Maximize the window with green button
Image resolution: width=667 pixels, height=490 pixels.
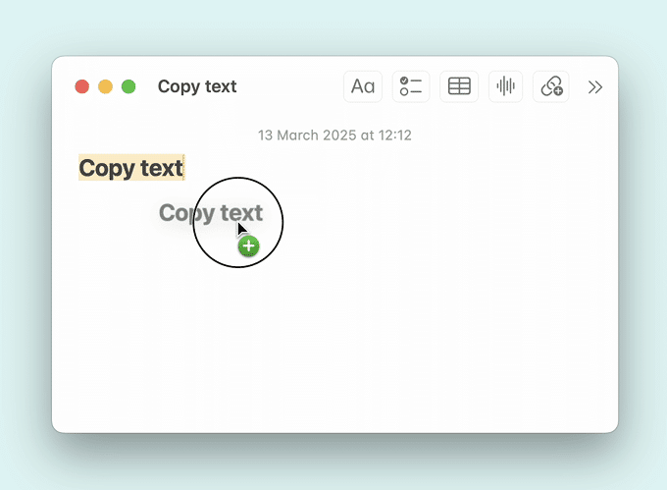click(128, 86)
